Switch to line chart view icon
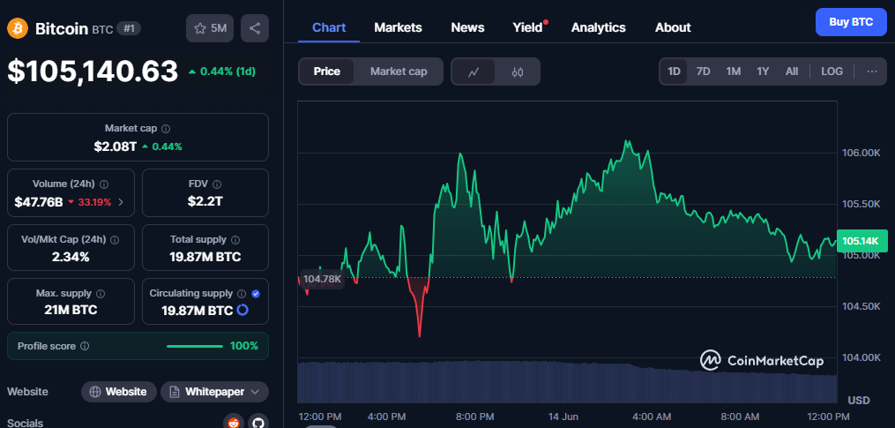The image size is (895, 428). click(474, 71)
